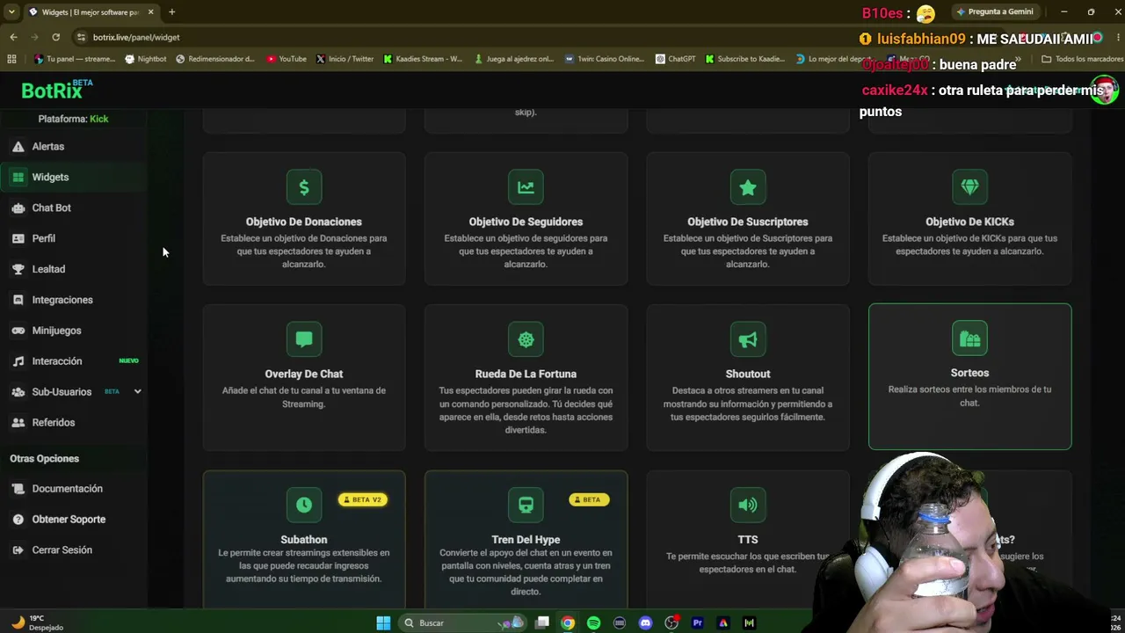
Task: Go to Perfil via its sidebar icon
Action: [x=18, y=239]
